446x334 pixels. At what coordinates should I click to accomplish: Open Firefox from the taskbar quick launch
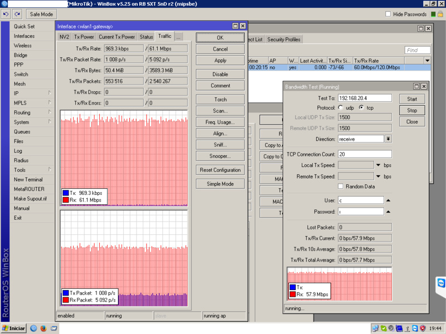[43, 328]
